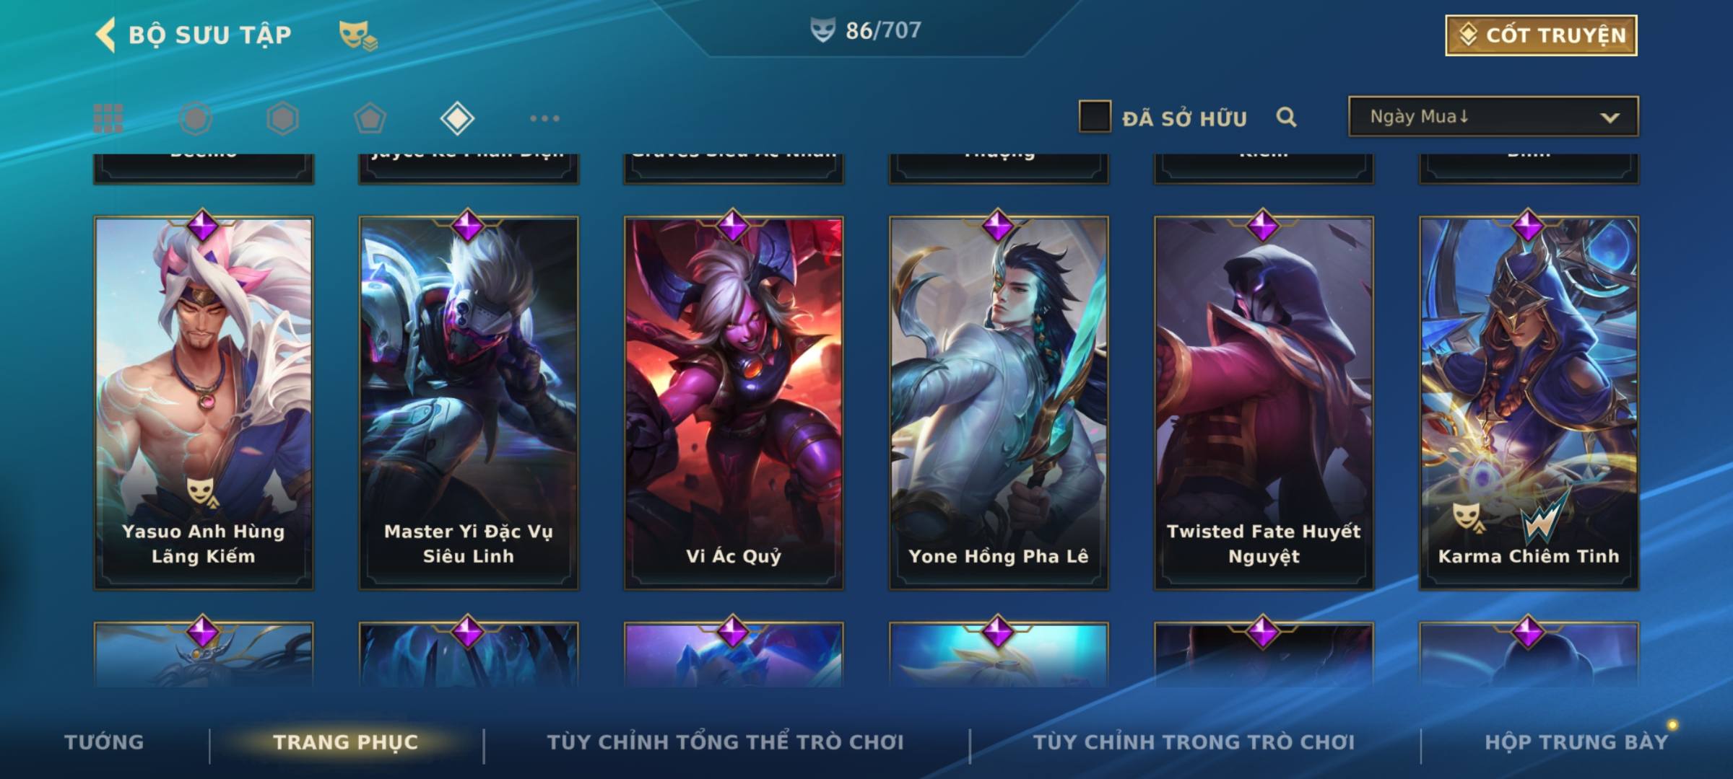Open the Ngày Mua sort dropdown

[x=1493, y=116]
